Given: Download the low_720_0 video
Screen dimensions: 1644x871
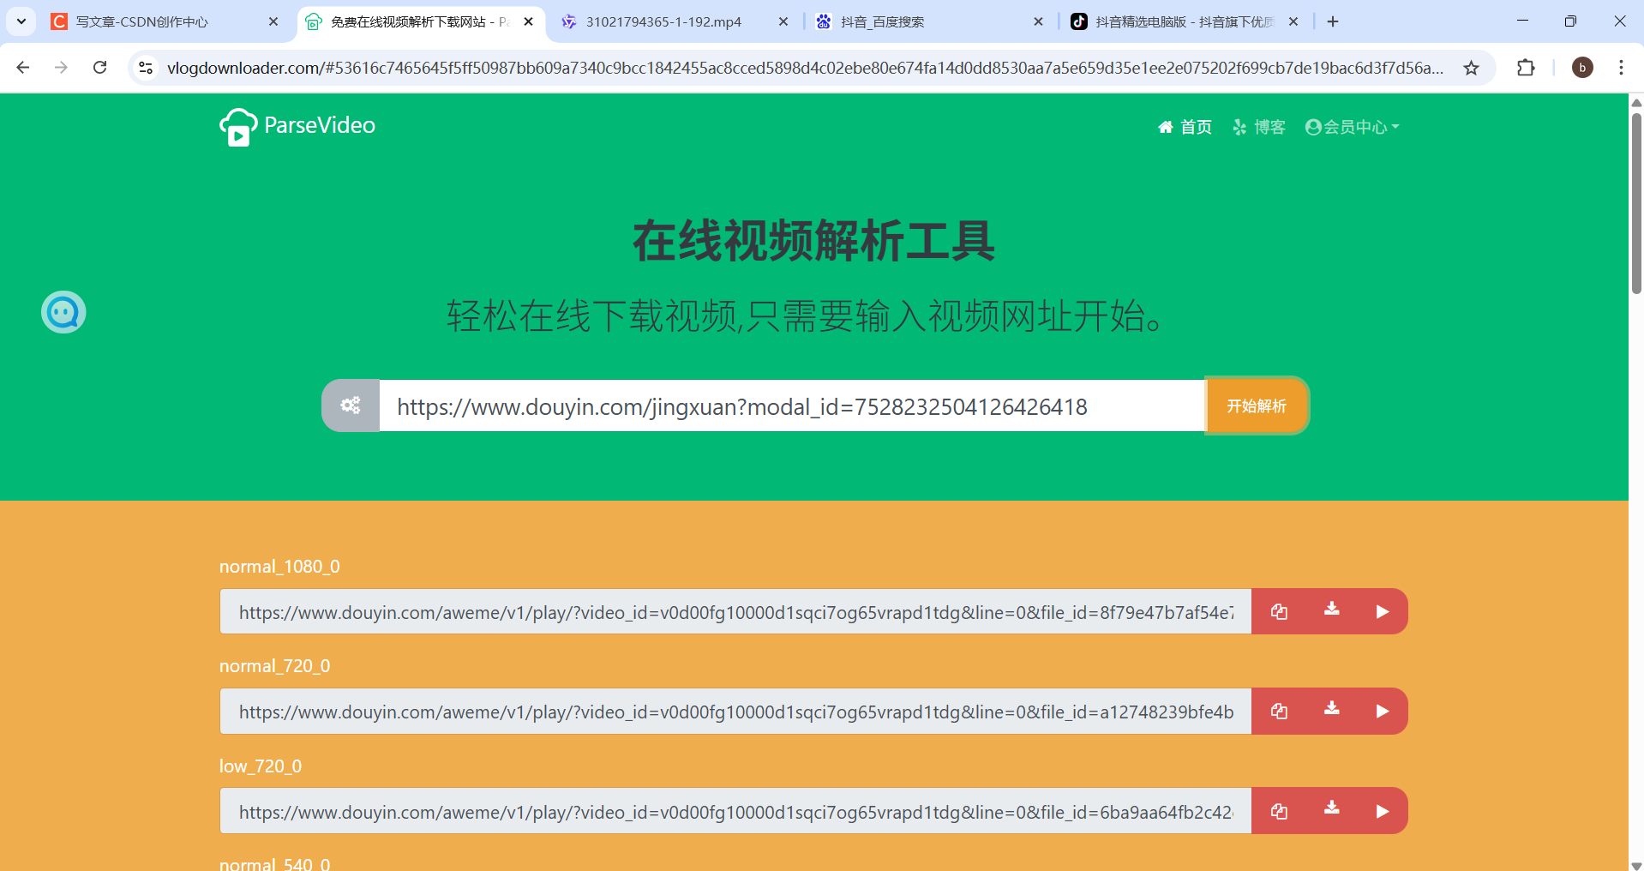Looking at the screenshot, I should coord(1331,808).
